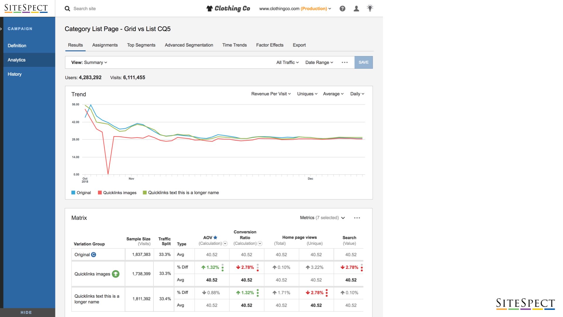Viewport: 563px width, 317px height.
Task: Open filter bar more options ellipsis
Action: (x=345, y=63)
